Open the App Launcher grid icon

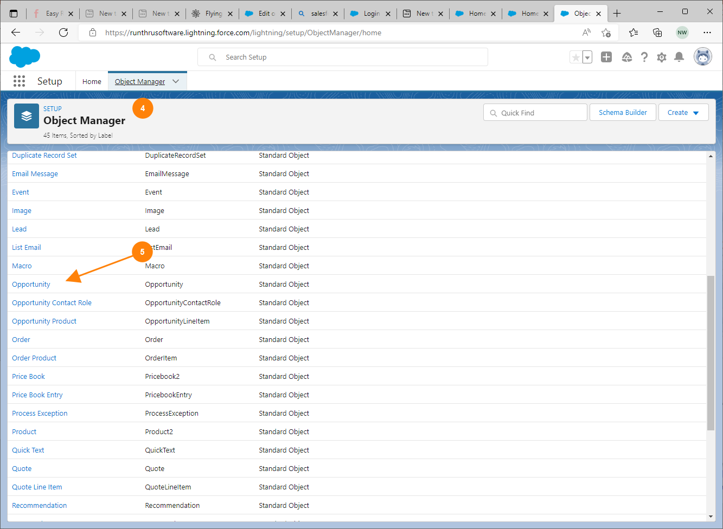click(19, 81)
